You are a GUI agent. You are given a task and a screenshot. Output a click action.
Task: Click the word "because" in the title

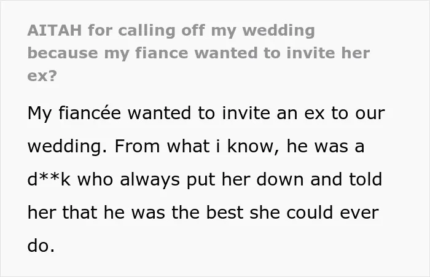[63, 53]
